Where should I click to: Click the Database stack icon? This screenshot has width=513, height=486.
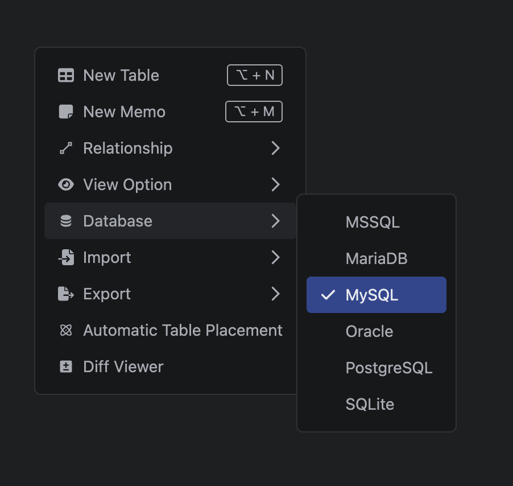point(66,221)
